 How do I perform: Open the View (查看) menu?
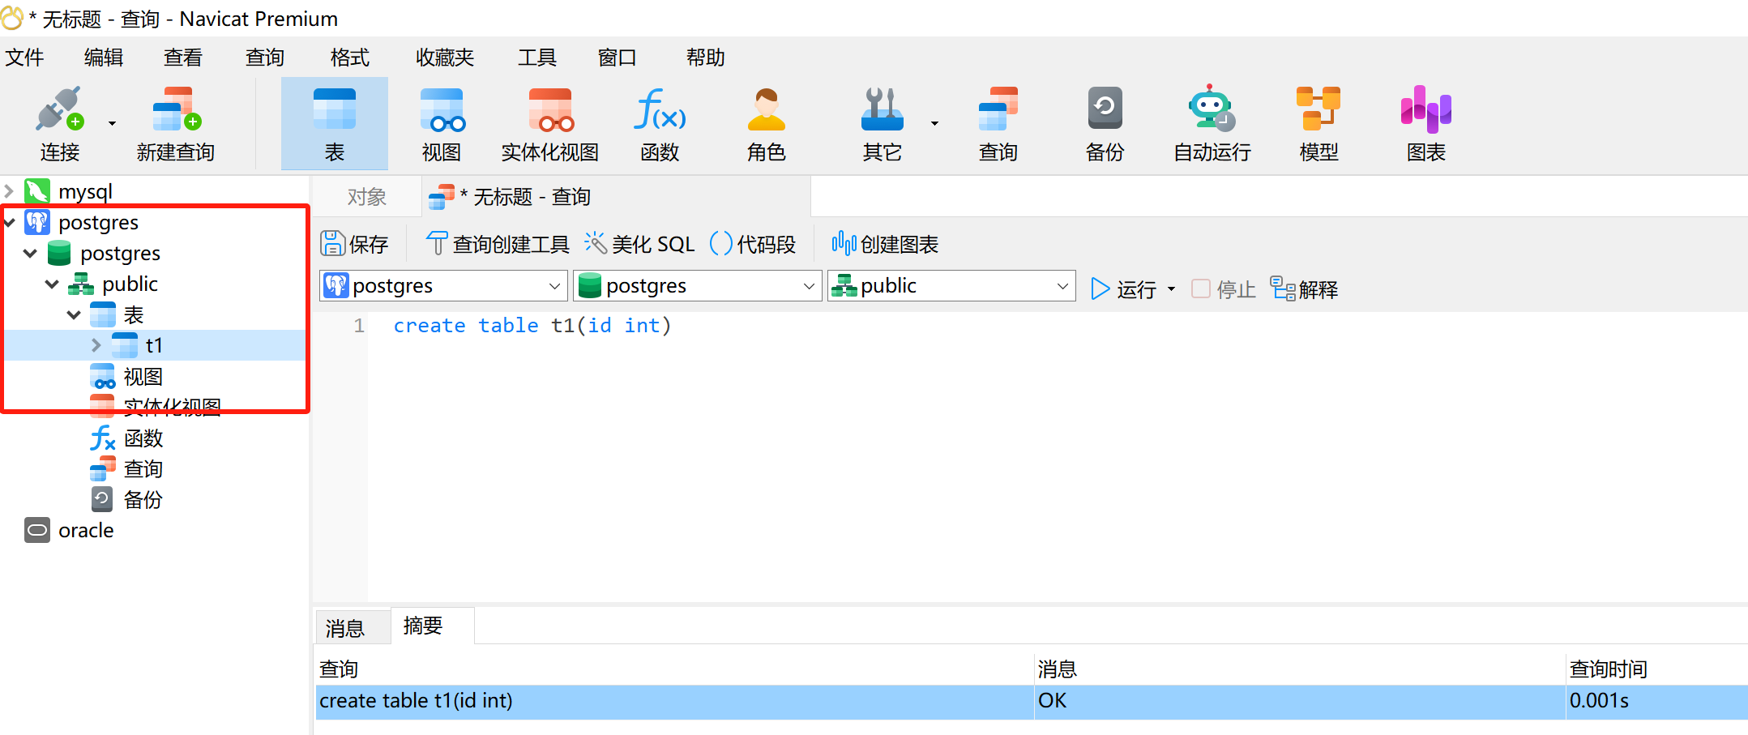pyautogui.click(x=183, y=58)
